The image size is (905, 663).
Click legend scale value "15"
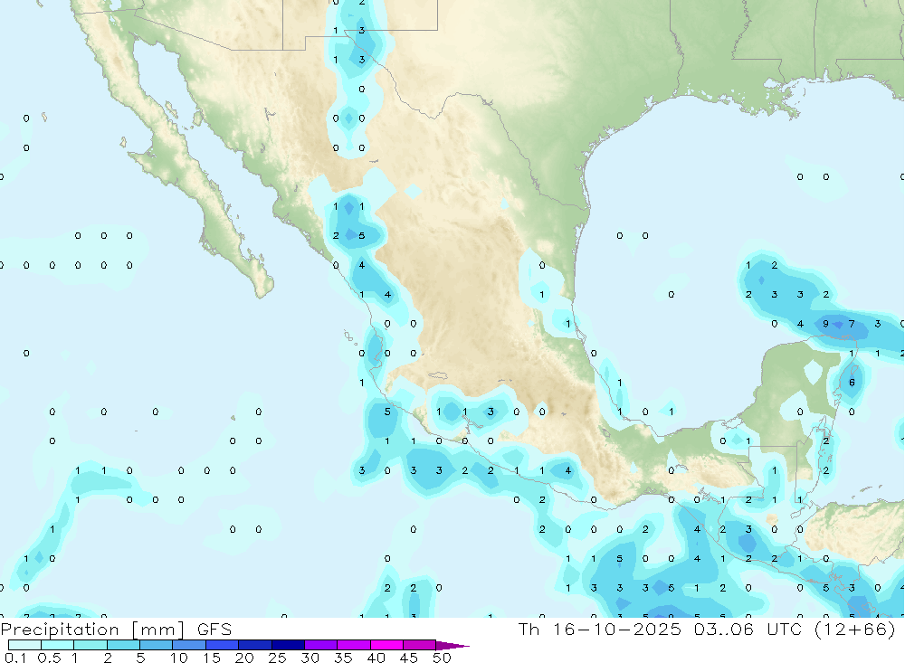coord(211,658)
